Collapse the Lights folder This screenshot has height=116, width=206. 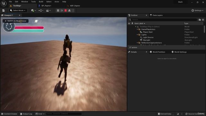[137, 35]
